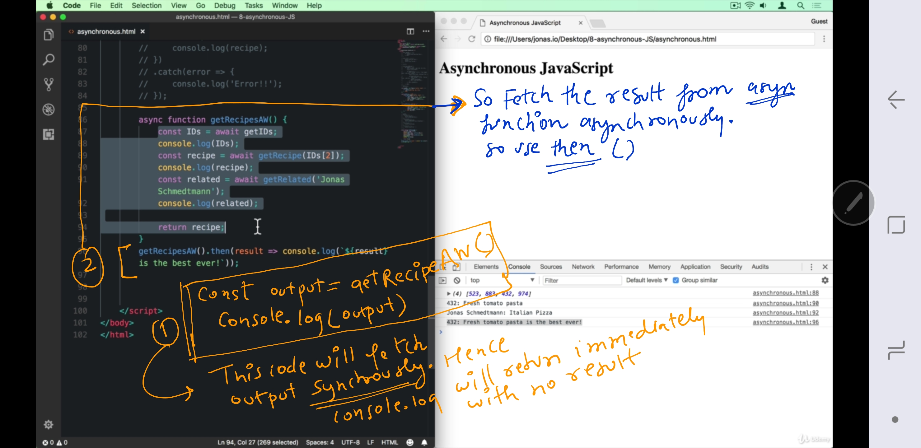
Task: Open the Apple menu
Action: (50, 5)
